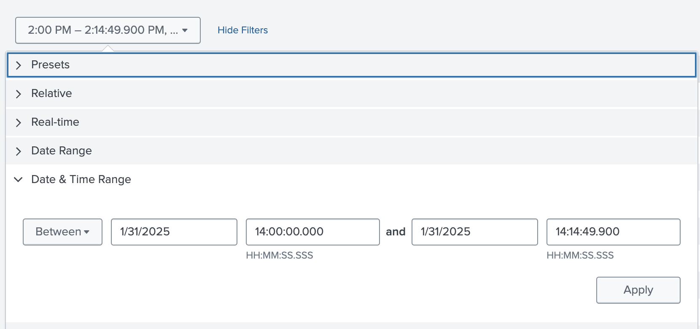Click the chevron icon beside Presets

(18, 65)
